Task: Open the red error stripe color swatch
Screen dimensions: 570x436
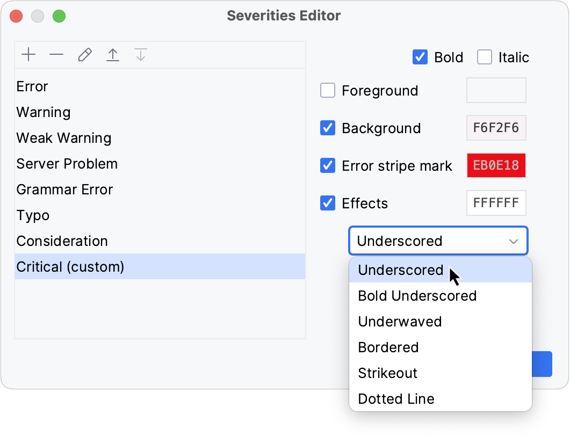Action: coord(496,165)
